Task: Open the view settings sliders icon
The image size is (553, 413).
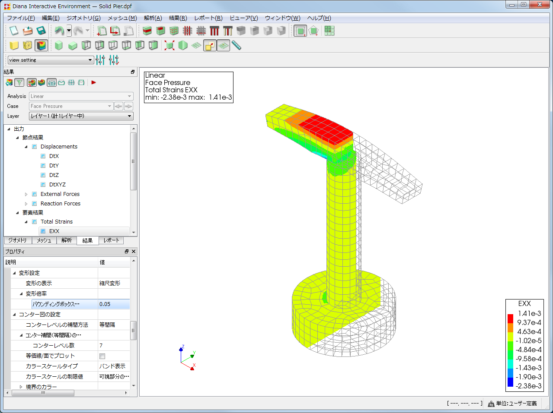Action: pyautogui.click(x=100, y=60)
